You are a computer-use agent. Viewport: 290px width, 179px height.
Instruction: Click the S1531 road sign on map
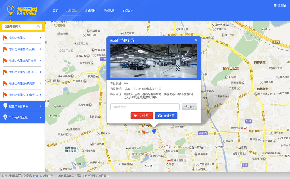click(276, 42)
